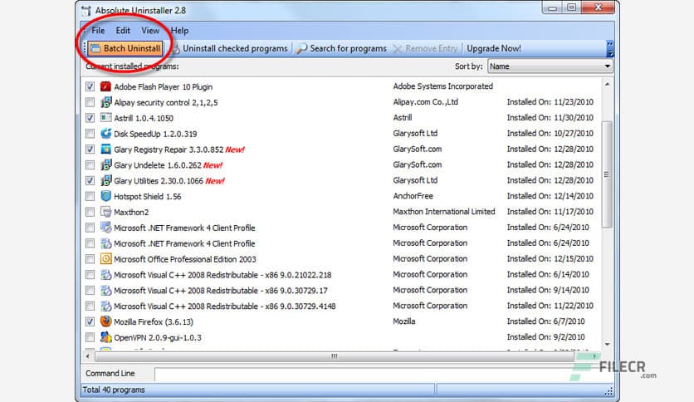
Task: Click the Glary Registry Repair icon
Action: point(105,150)
